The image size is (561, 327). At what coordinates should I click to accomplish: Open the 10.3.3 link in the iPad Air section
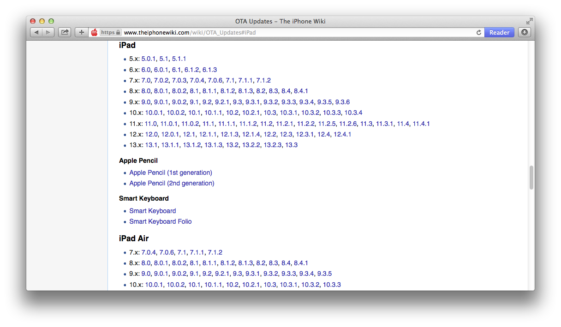point(332,285)
